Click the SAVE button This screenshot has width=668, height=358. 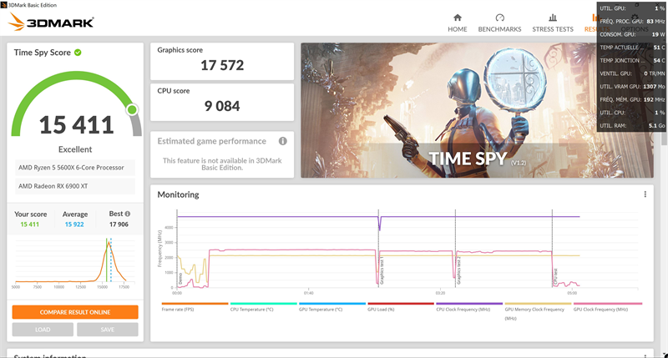point(108,330)
